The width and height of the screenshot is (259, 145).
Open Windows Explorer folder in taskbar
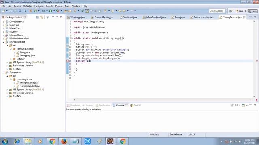point(28,141)
